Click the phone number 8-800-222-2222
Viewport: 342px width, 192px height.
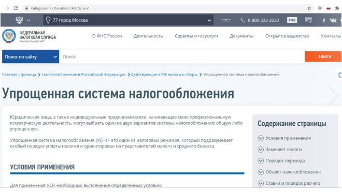(263, 20)
